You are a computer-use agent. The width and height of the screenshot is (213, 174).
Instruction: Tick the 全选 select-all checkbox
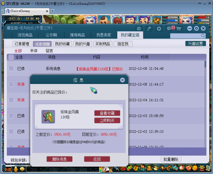[11, 57]
